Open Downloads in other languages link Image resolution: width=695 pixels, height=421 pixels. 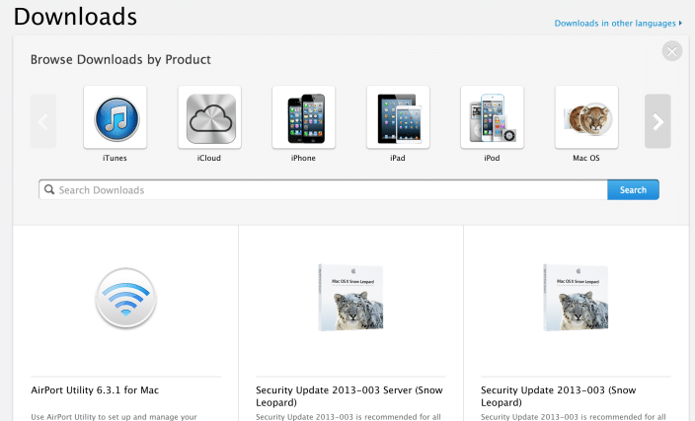618,23
